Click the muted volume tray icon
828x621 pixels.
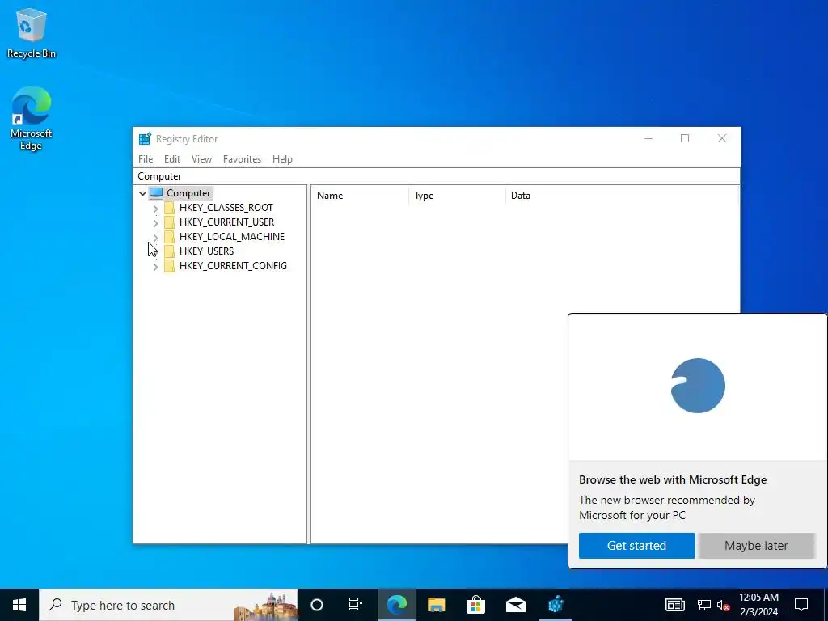tap(724, 605)
